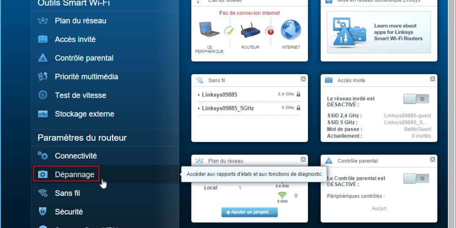Click the Plan du réseau sidebar icon

point(43,21)
